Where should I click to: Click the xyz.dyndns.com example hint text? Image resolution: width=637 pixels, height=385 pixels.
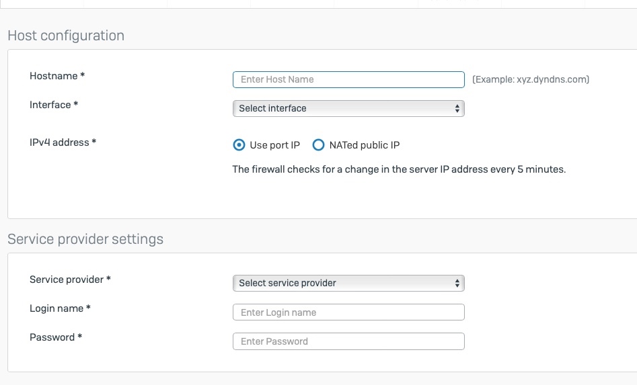[x=531, y=79]
